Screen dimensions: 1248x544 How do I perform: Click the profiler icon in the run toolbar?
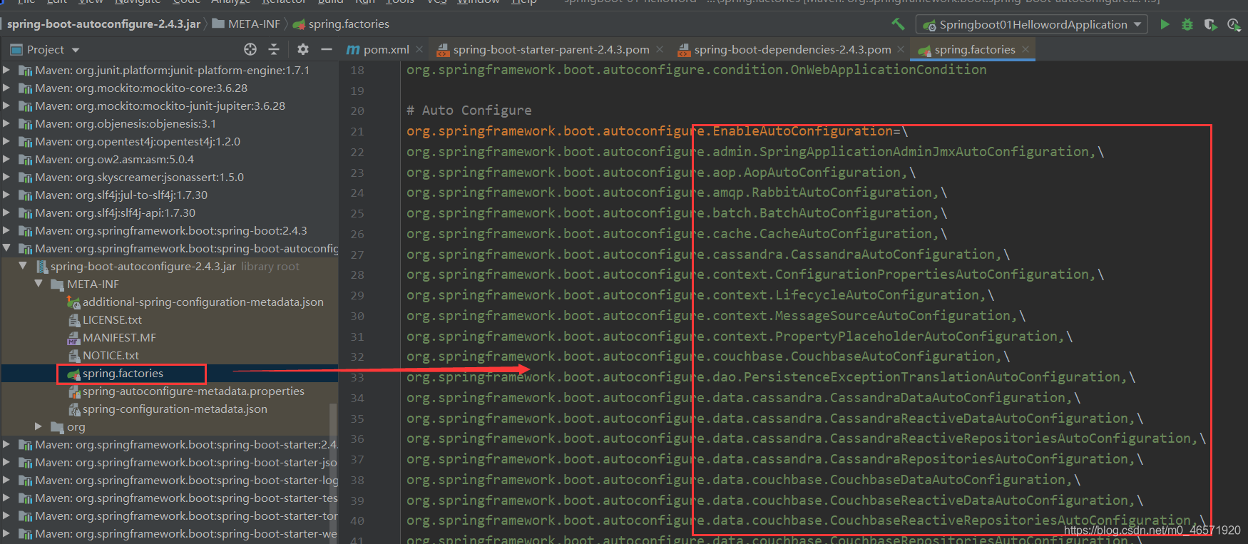pos(1234,24)
